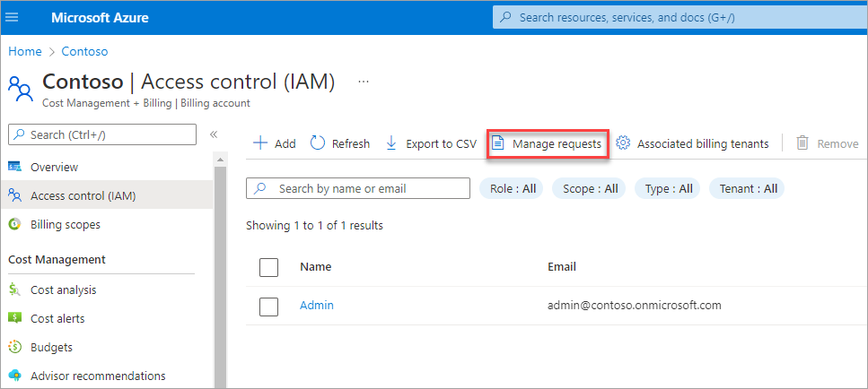The height and width of the screenshot is (389, 868).
Task: Open the Tenant filter dropdown
Action: (748, 188)
